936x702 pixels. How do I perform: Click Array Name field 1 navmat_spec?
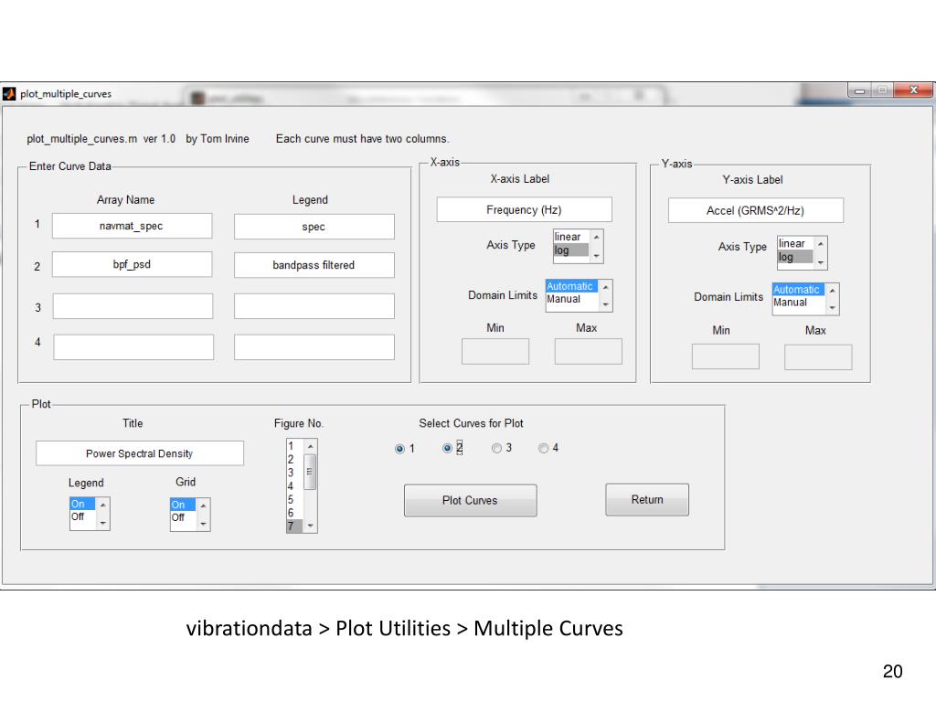(132, 226)
